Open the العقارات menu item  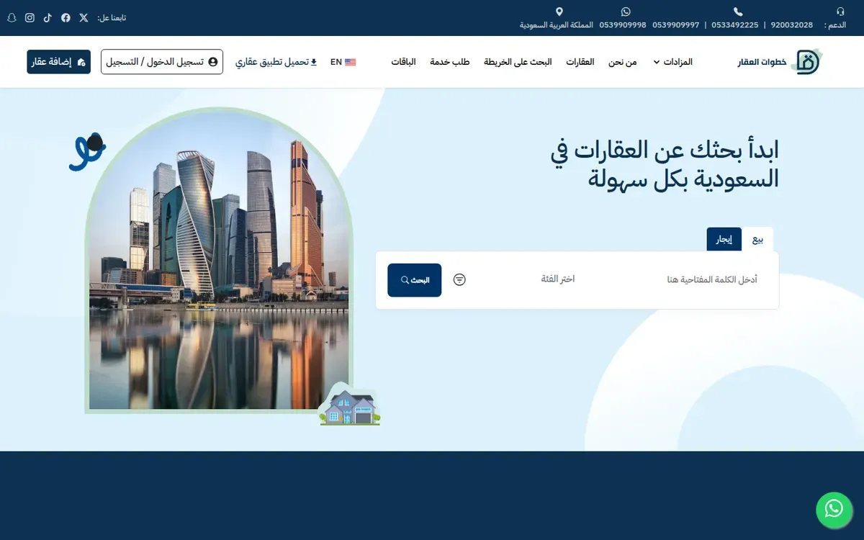click(x=580, y=62)
